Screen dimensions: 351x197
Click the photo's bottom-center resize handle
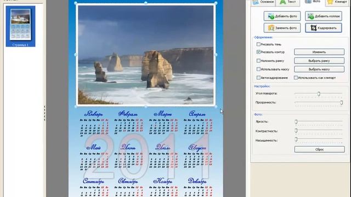click(x=146, y=107)
